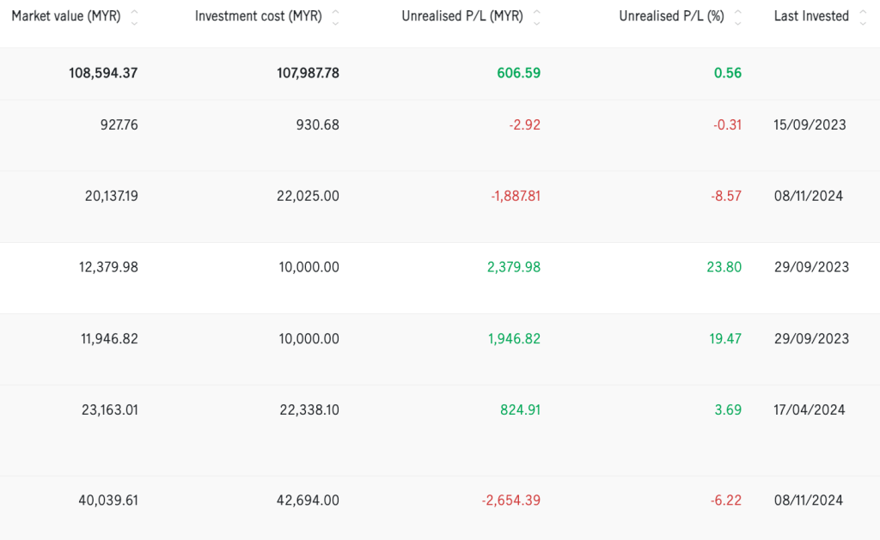
Task: Select total market value 108,594.37
Action: tap(103, 73)
